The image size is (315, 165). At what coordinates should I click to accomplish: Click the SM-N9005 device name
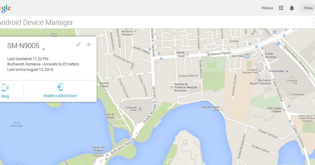(23, 46)
